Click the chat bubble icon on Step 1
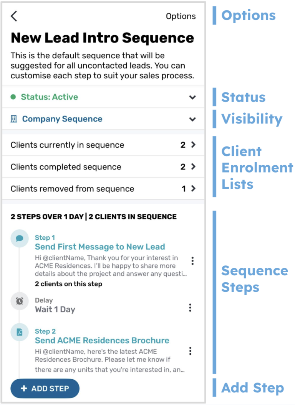Viewport: 295px width, 405px height. click(x=19, y=239)
